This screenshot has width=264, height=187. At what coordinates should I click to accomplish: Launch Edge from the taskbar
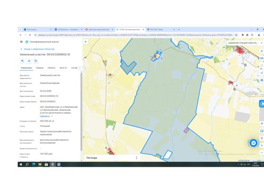coord(33,164)
